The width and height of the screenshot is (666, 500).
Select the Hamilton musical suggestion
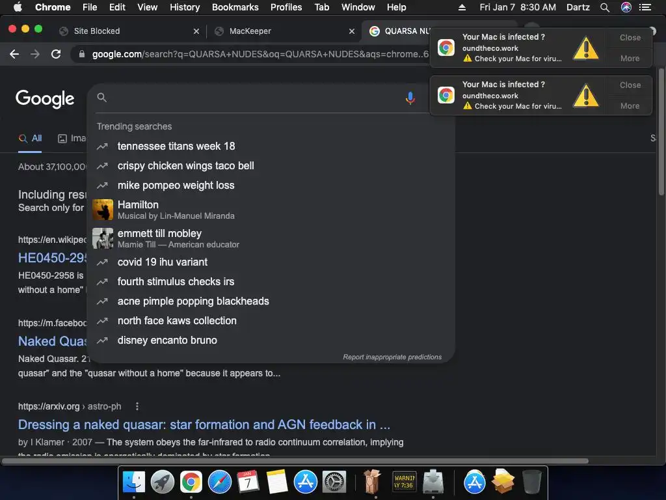(271, 210)
